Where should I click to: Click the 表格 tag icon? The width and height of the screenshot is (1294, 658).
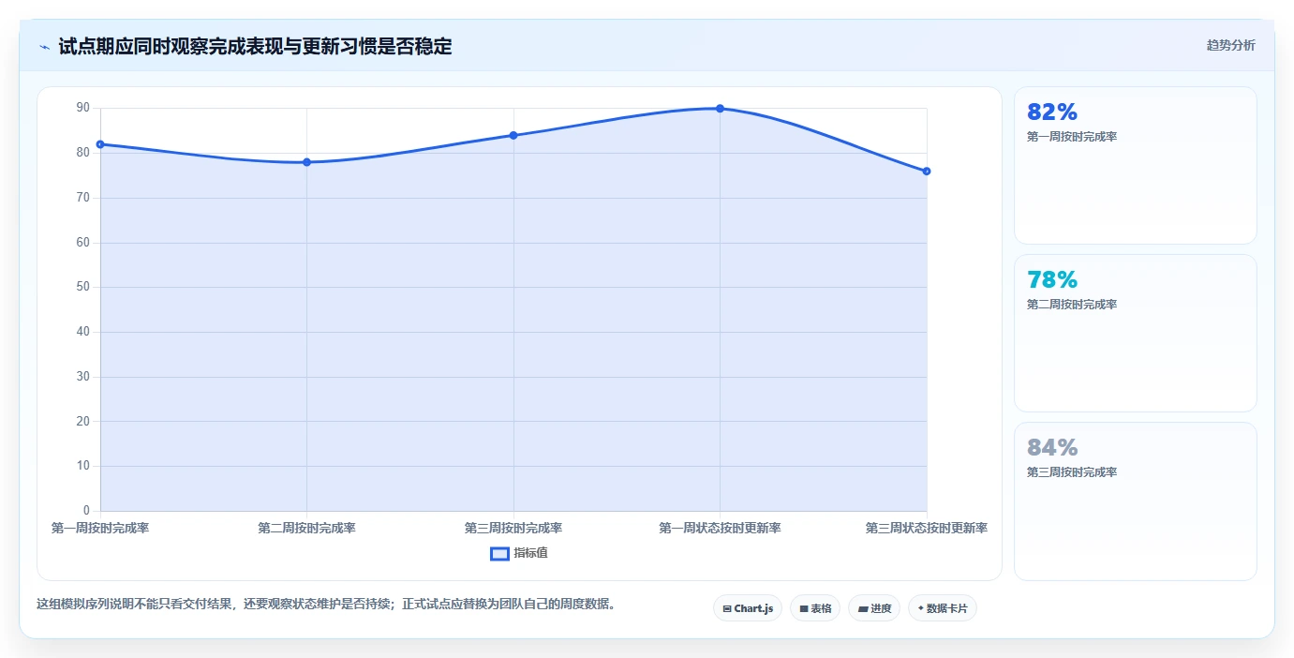(x=803, y=609)
